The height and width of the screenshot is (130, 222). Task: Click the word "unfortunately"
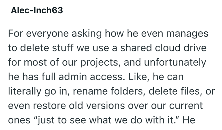[175, 63]
